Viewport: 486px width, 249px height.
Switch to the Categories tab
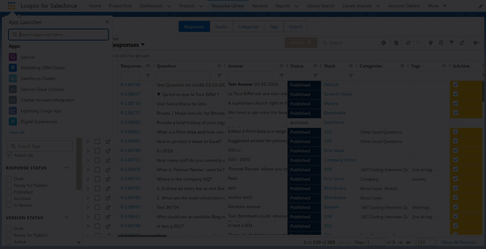tap(248, 27)
